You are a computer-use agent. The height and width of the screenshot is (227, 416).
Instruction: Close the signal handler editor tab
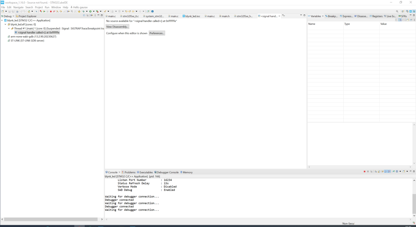pyautogui.click(x=279, y=16)
